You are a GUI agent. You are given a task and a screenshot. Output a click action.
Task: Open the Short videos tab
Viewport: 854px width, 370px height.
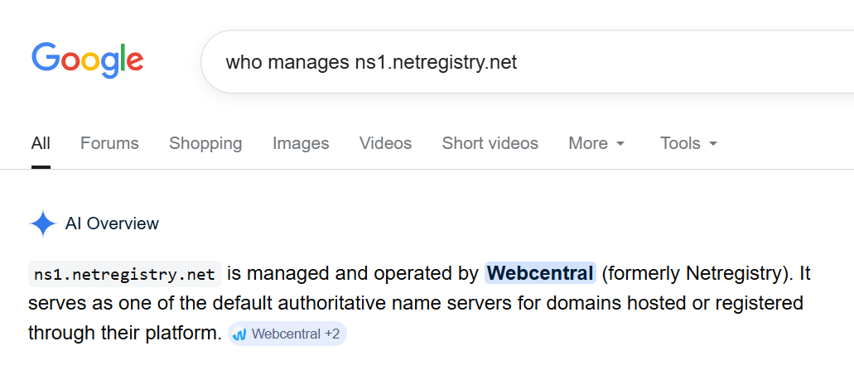click(x=490, y=143)
